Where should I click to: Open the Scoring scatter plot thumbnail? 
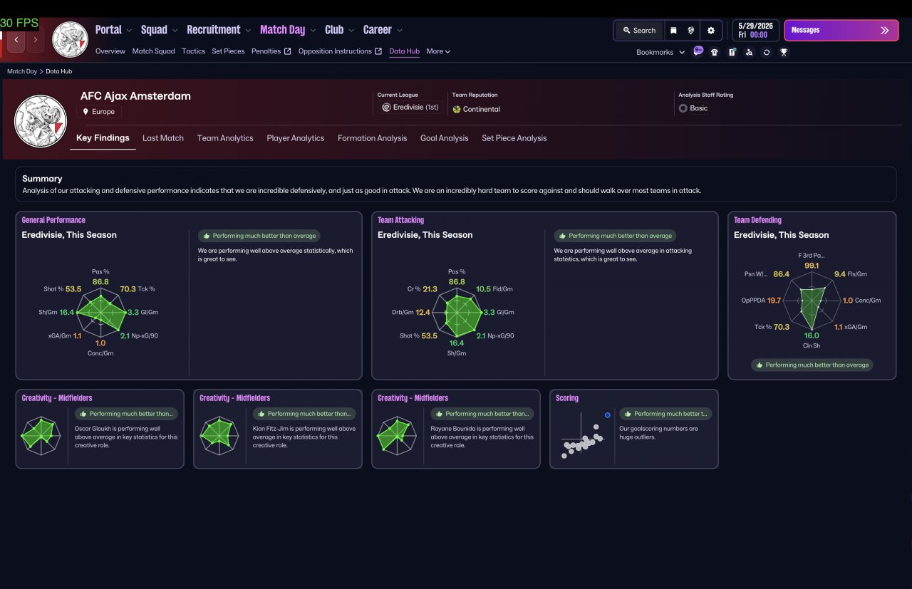(x=585, y=434)
